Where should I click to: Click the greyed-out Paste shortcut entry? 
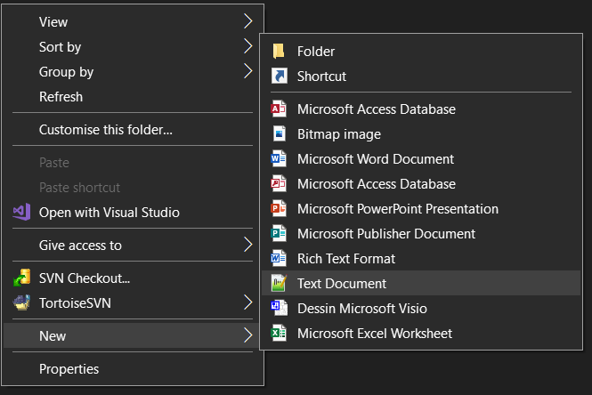coord(133,187)
